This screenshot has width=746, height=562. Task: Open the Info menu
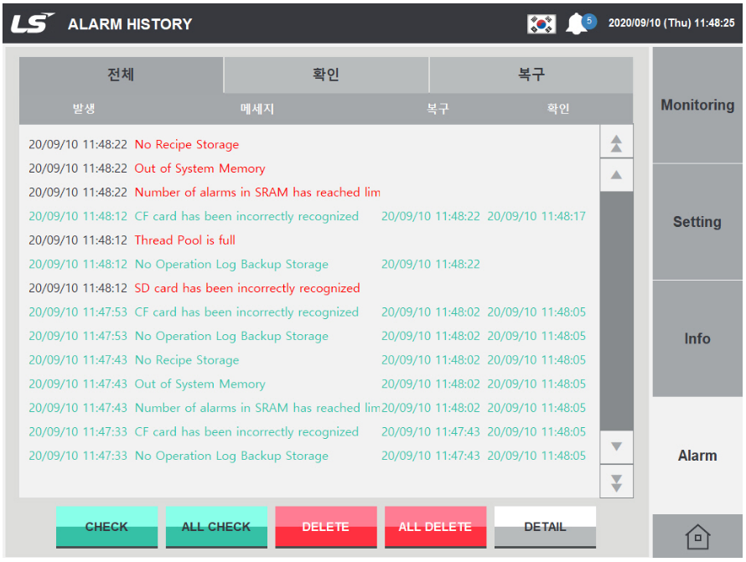[x=697, y=338]
